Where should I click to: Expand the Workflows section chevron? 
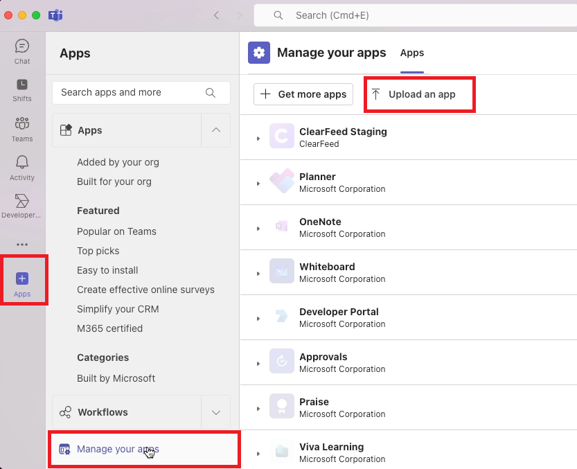coord(215,412)
